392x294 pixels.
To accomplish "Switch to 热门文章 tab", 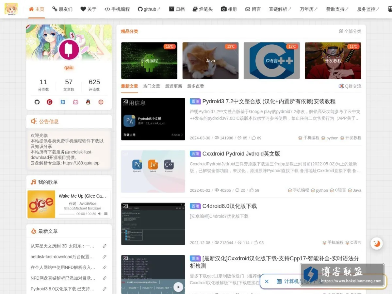I will click(x=152, y=86).
